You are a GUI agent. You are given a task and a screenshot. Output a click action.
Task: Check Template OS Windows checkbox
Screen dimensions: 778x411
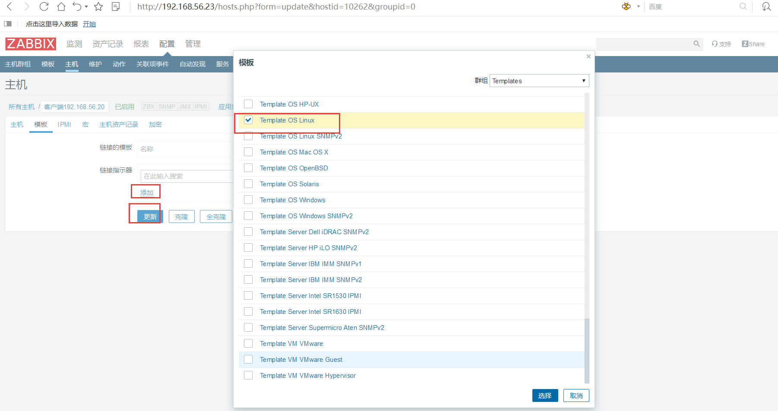click(x=248, y=200)
